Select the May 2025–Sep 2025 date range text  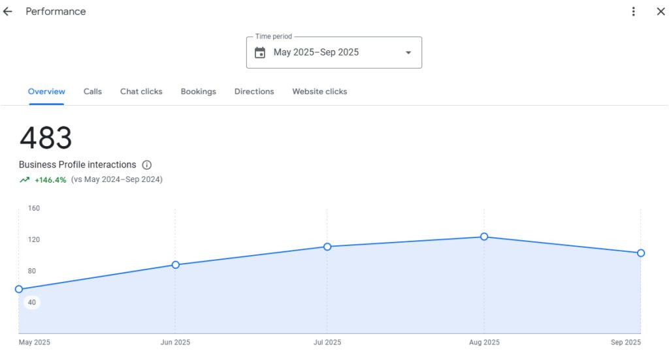tap(316, 53)
